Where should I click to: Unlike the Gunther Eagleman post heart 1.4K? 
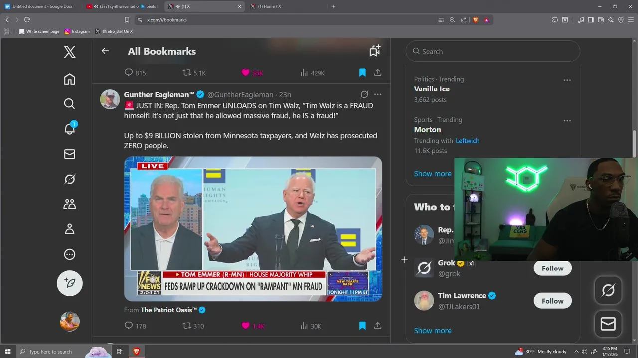coord(253,326)
